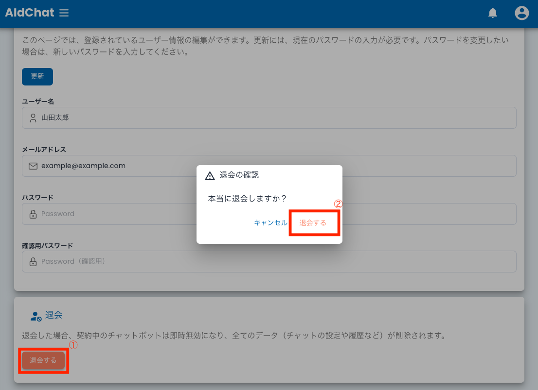Open the hamburger navigation menu
Image resolution: width=538 pixels, height=390 pixels.
64,13
